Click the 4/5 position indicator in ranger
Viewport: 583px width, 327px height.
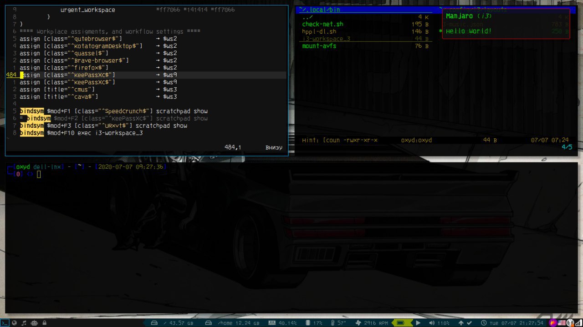tap(567, 147)
